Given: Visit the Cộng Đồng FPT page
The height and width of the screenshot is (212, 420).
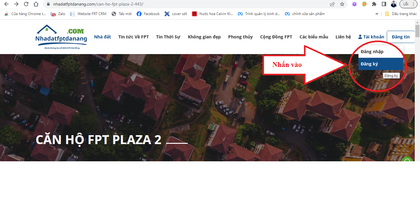Looking at the screenshot, I should pos(276,37).
